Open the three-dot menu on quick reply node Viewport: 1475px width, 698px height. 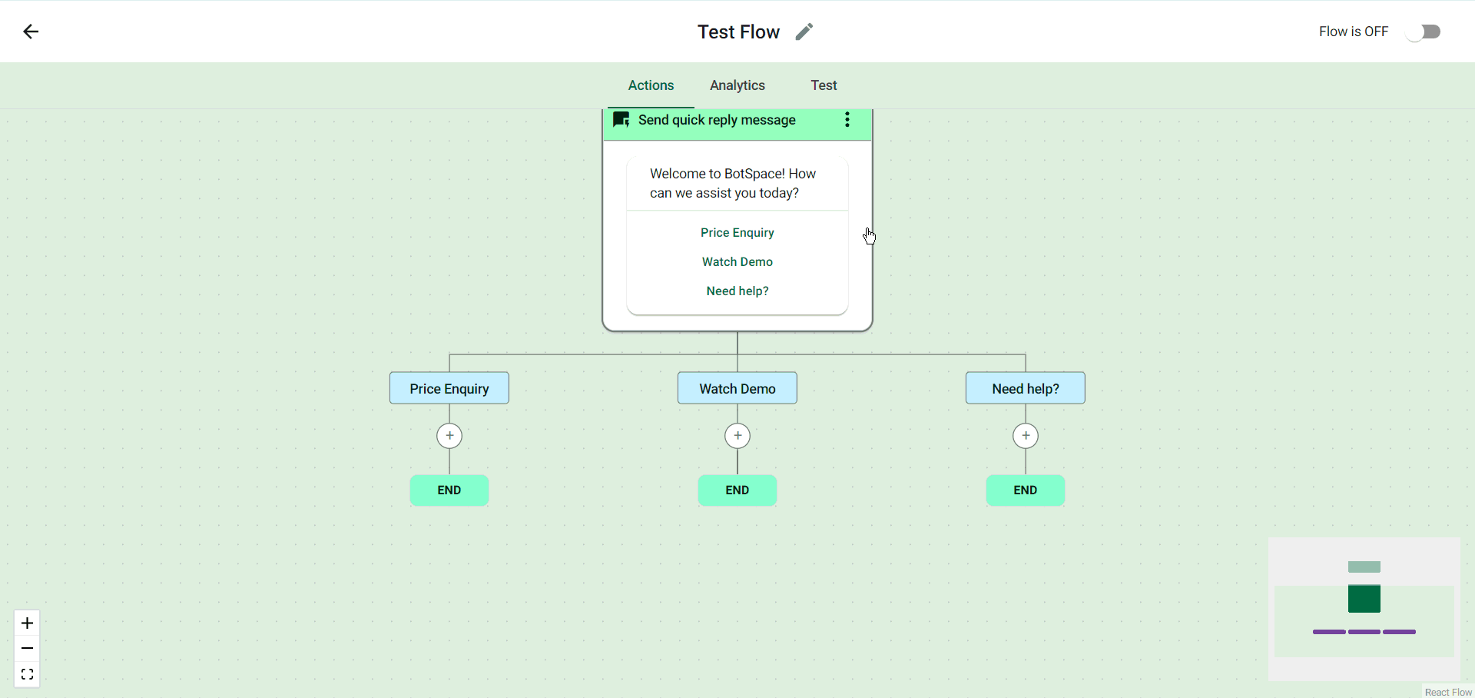tap(847, 120)
